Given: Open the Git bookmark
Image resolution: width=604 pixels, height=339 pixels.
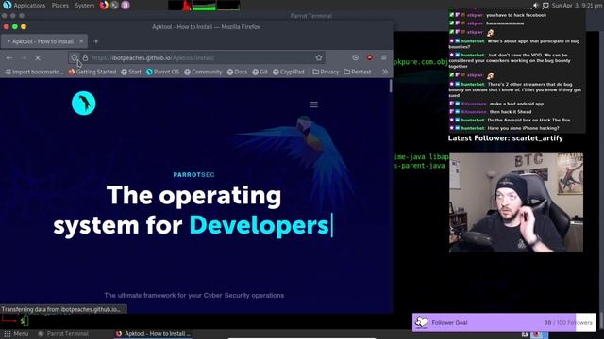Looking at the screenshot, I should click(x=260, y=72).
